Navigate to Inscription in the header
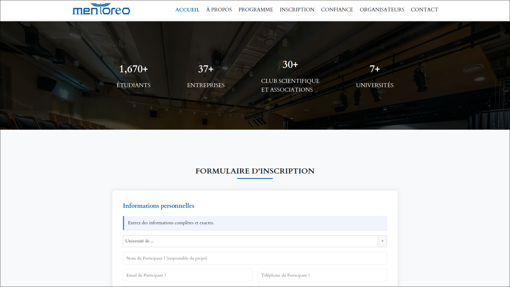This screenshot has width=510, height=287. tap(297, 10)
